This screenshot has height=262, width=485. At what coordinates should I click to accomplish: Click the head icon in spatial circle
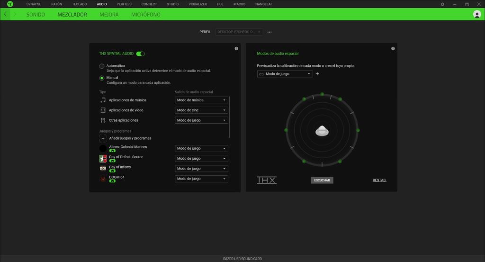click(322, 131)
